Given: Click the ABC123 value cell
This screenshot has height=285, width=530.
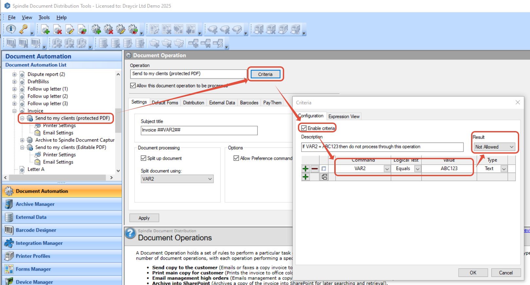Looking at the screenshot, I should [x=449, y=169].
